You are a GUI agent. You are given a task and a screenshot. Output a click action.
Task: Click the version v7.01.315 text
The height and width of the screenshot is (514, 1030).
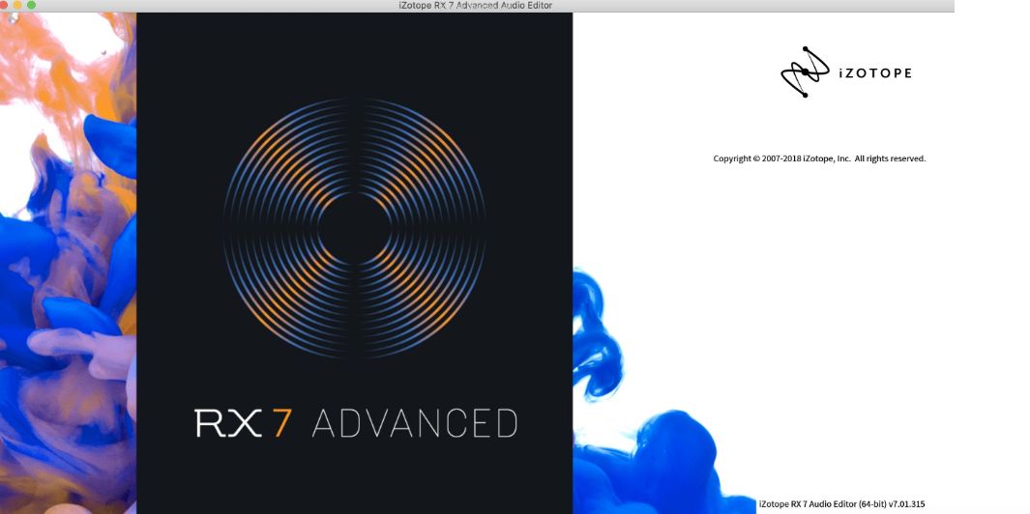[906, 504]
